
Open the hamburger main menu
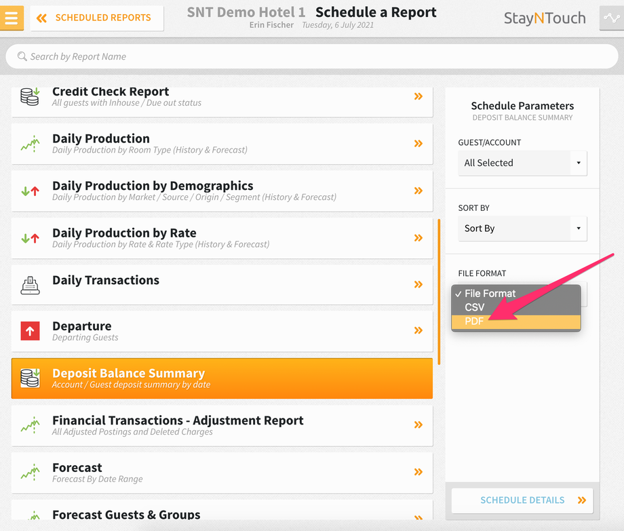12,18
